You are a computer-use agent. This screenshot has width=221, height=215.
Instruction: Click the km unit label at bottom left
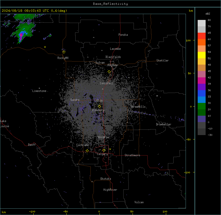[x=4, y=212]
